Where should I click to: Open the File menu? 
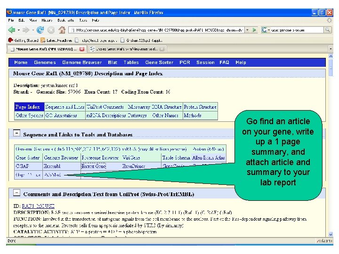tap(11, 20)
